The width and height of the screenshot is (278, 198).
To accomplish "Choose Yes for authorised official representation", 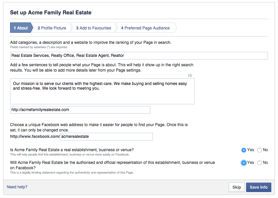I will point(244,163).
